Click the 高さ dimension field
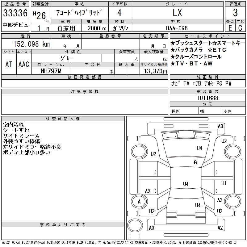The width and height of the screenshot is (247, 247). (x=234, y=111)
